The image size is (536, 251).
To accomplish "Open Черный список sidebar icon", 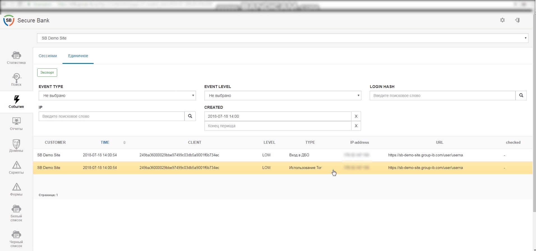I will (16, 239).
